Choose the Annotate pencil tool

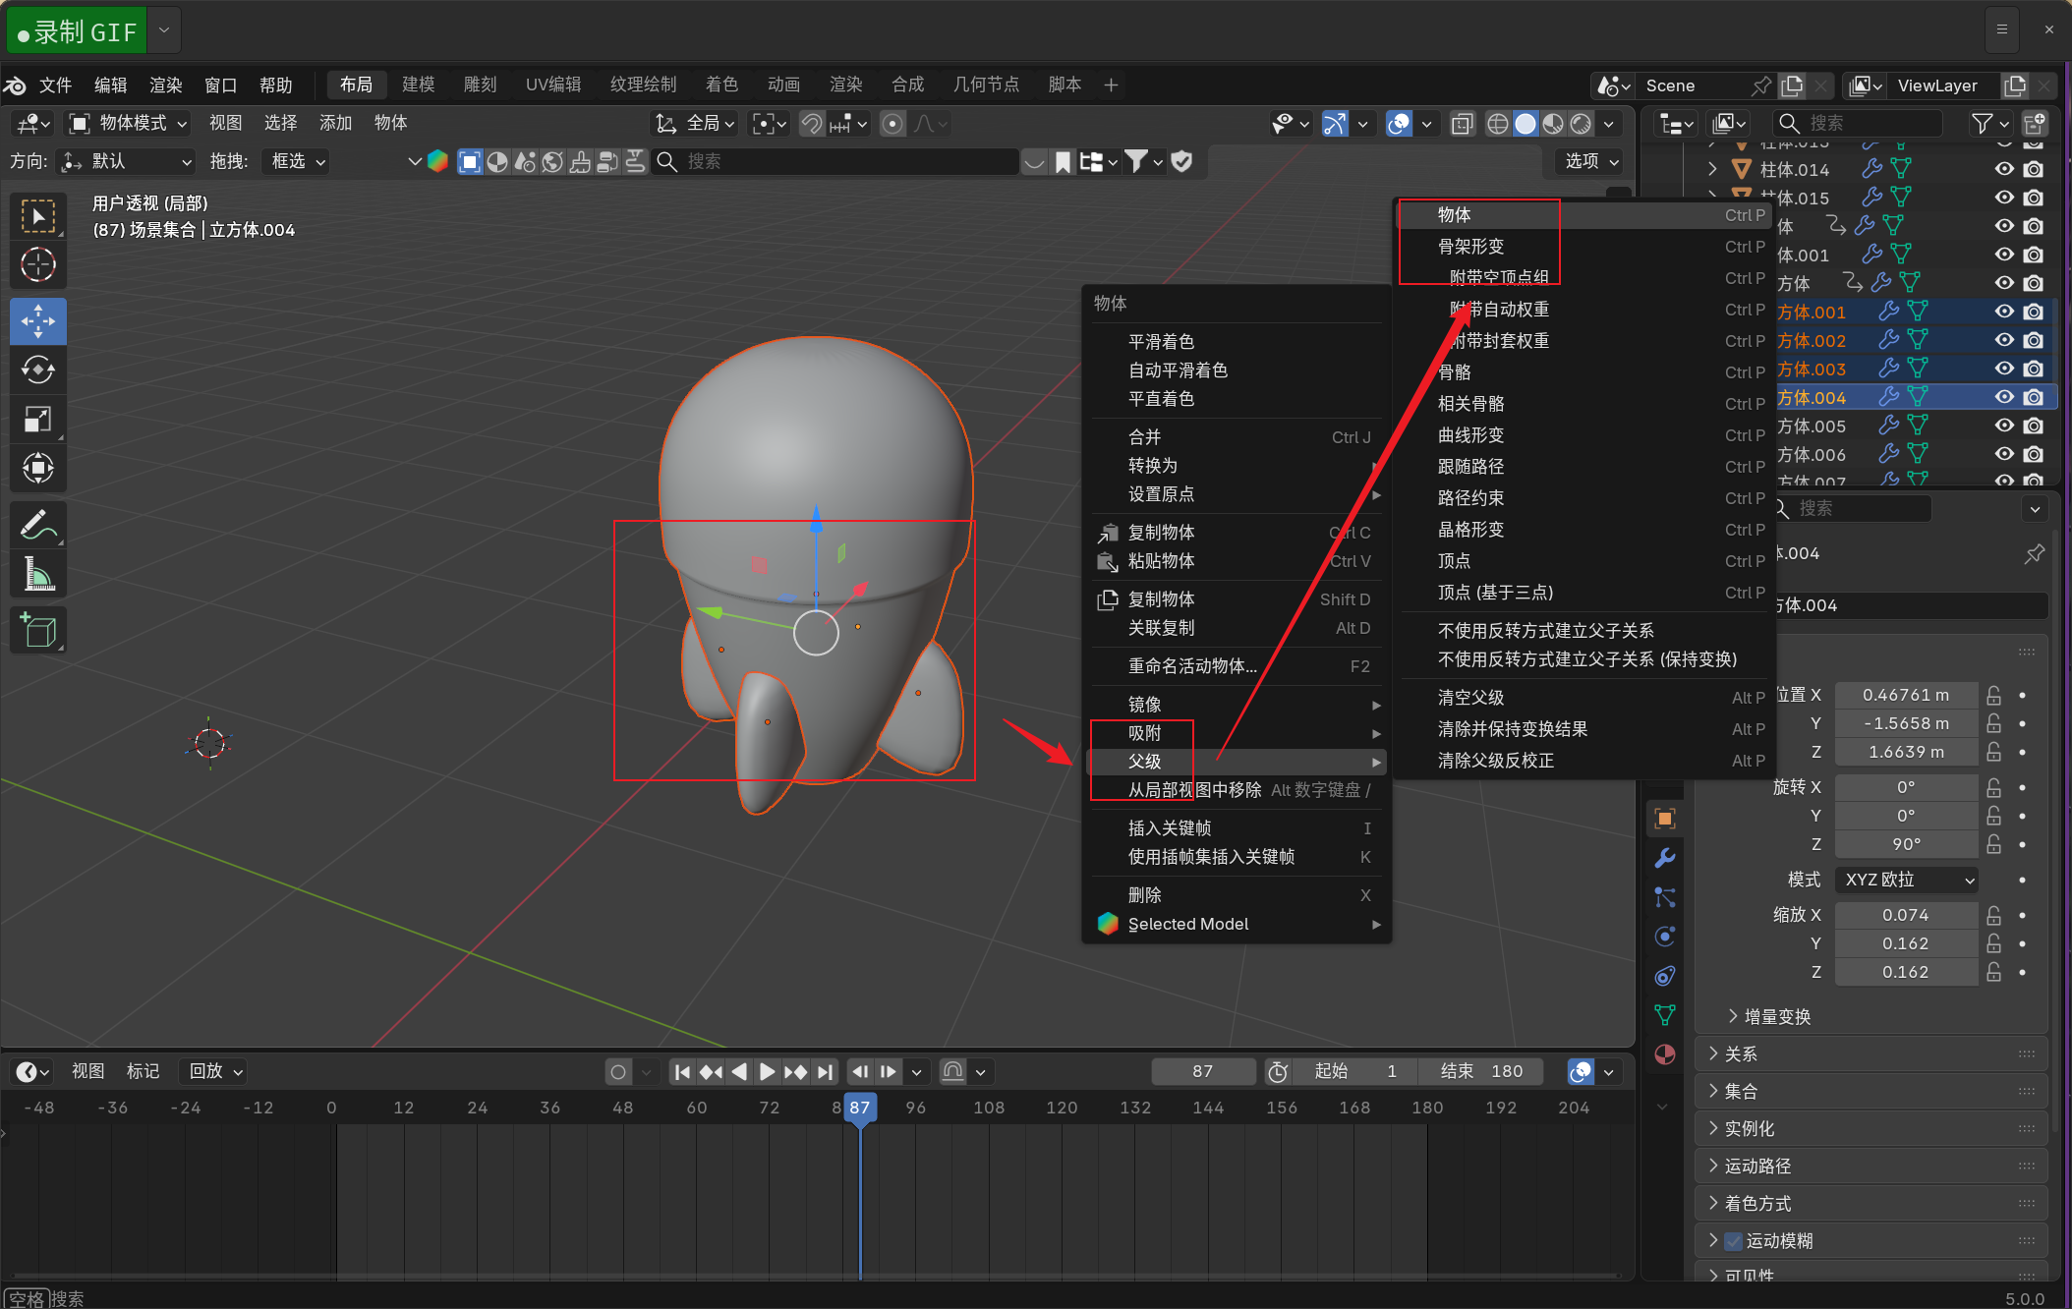click(38, 525)
